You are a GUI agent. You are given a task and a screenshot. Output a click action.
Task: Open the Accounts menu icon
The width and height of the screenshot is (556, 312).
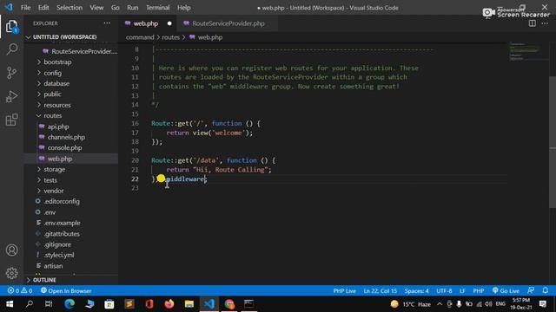point(11,250)
